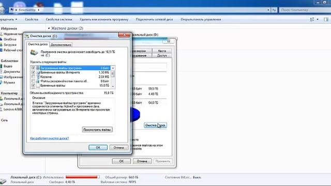Change the Explorer view mode icon
This screenshot has height=186, width=331.
tap(312, 20)
